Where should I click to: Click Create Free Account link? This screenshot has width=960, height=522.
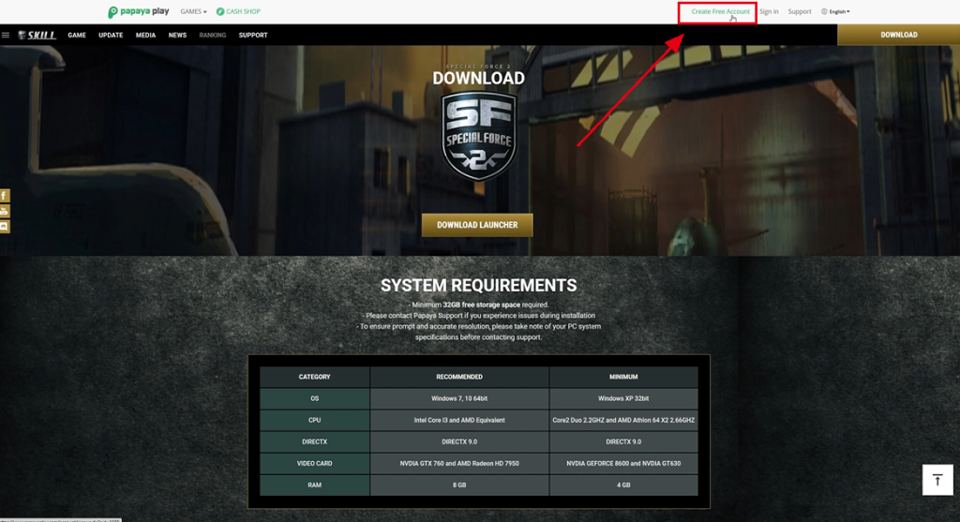click(720, 12)
